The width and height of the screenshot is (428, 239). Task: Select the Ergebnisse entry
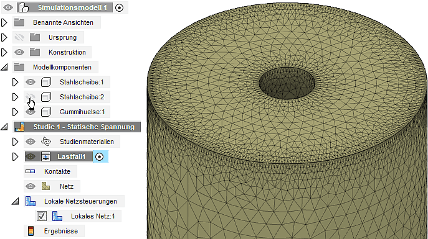click(61, 231)
